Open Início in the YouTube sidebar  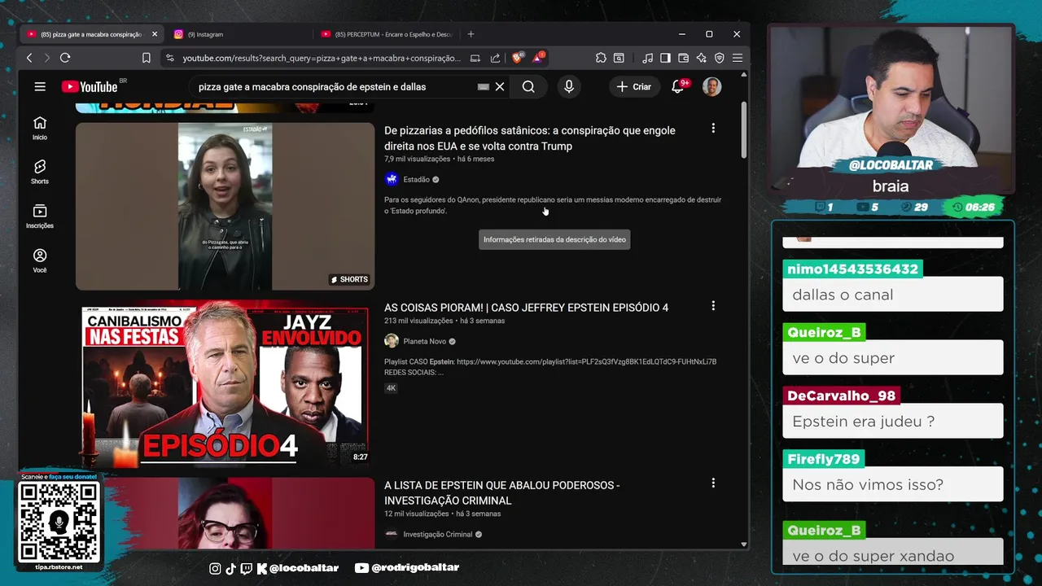pyautogui.click(x=40, y=129)
